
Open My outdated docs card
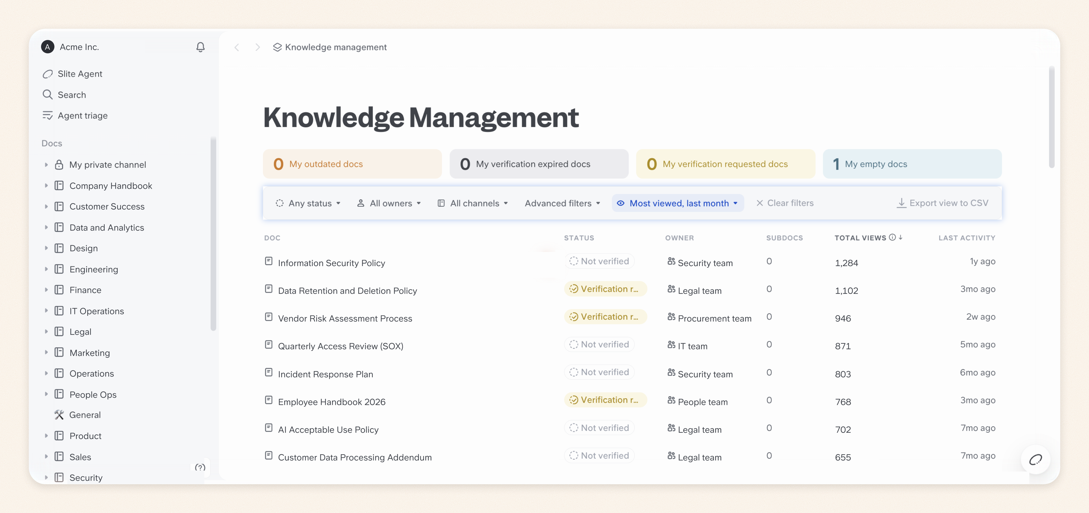[x=352, y=164]
